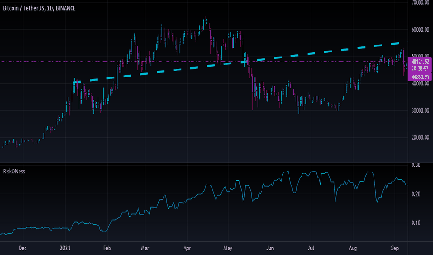
Task: Click the 30000.00 price axis label
Action: click(x=420, y=110)
